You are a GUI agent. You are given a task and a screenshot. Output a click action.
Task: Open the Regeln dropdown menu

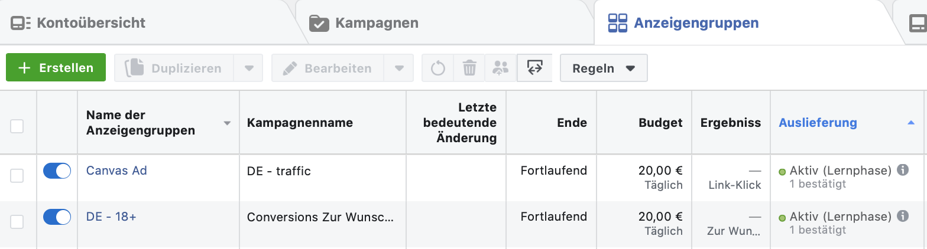click(604, 68)
